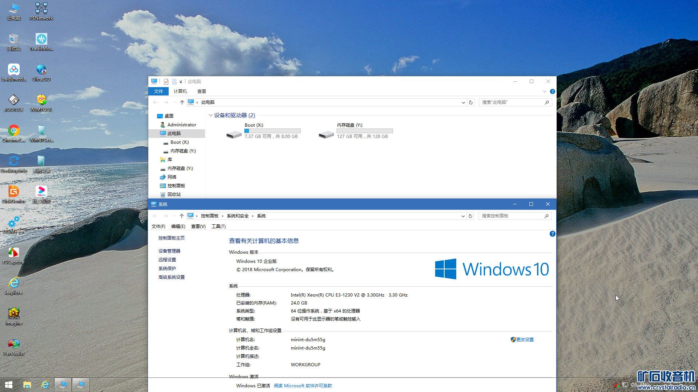The image size is (698, 392).
Task: Click the 更改设置 link
Action: point(525,340)
